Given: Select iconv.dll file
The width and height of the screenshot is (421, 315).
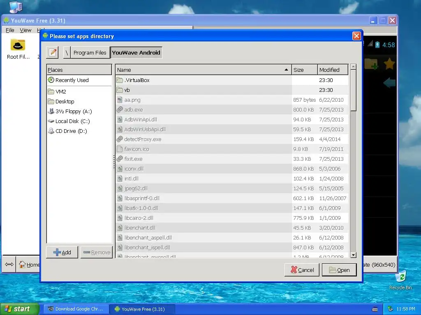Looking at the screenshot, I should (x=232, y=169).
